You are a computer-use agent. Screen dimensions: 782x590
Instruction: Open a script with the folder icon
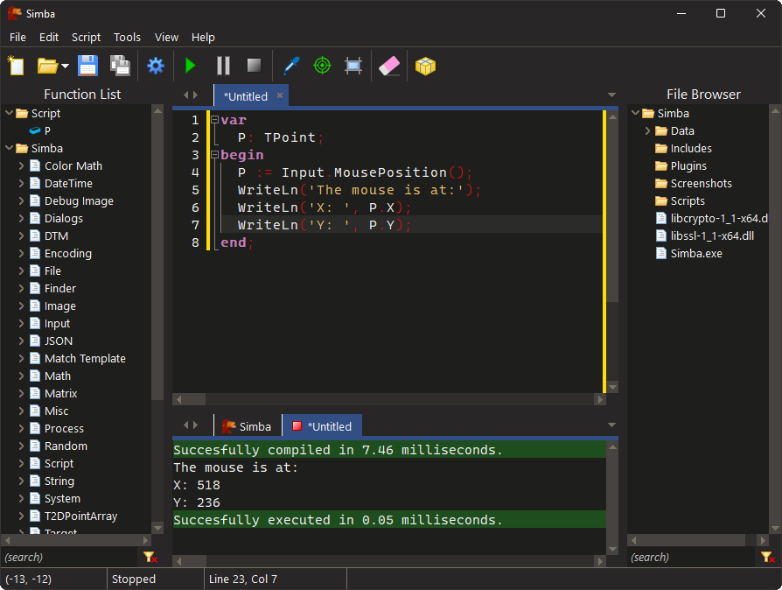(x=47, y=66)
